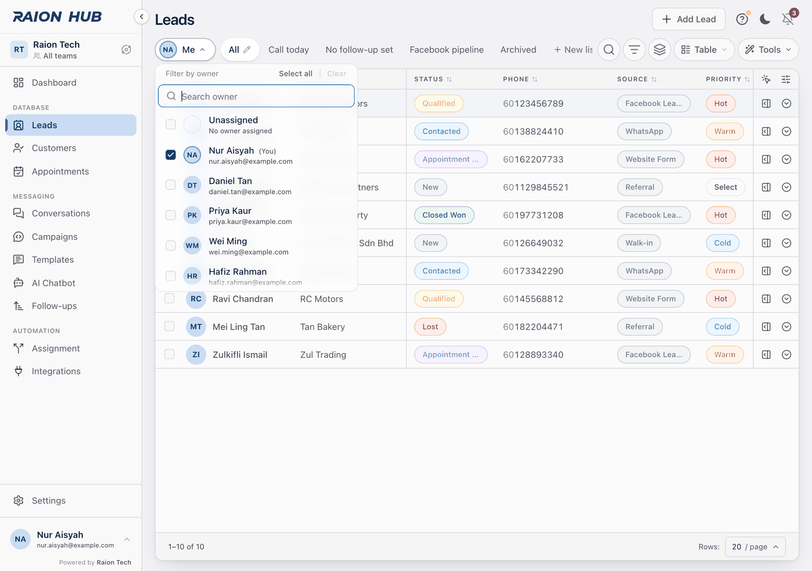Click the layers grouping icon

[660, 50]
